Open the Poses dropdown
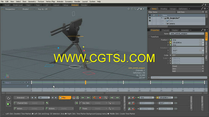Screen dimensions: 209x117 point(100,108)
